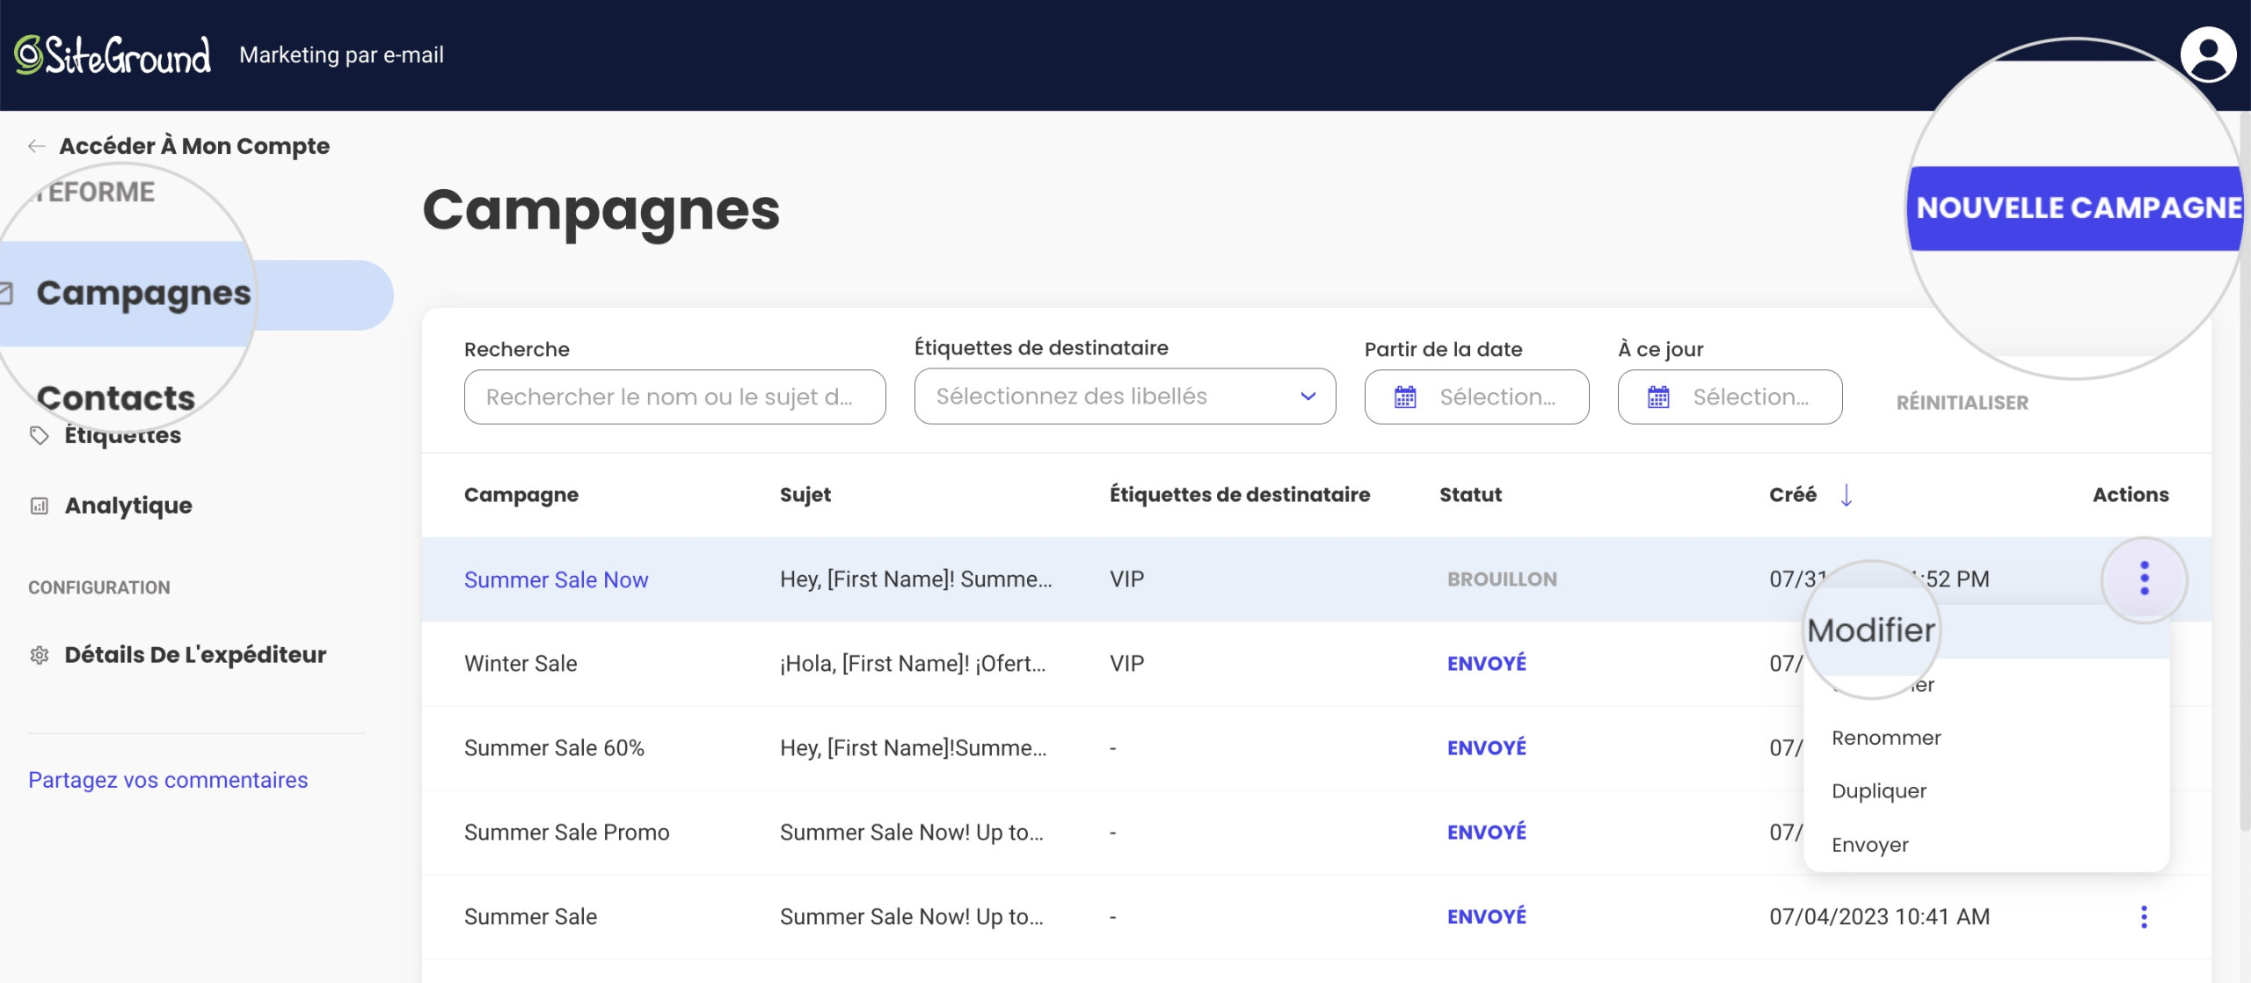Click the gear icon for Détails De L'expéditeur
Viewport: 2251px width, 983px height.
tap(39, 655)
